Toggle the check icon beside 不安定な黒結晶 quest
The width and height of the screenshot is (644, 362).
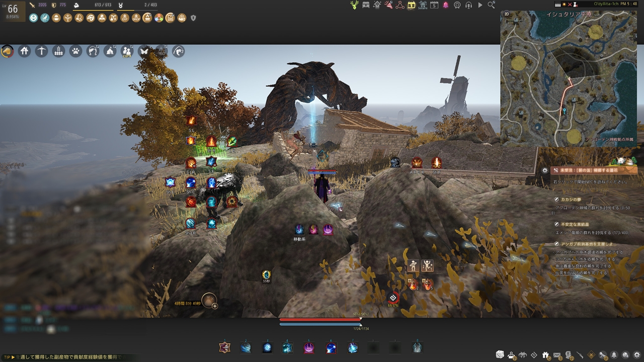556,224
